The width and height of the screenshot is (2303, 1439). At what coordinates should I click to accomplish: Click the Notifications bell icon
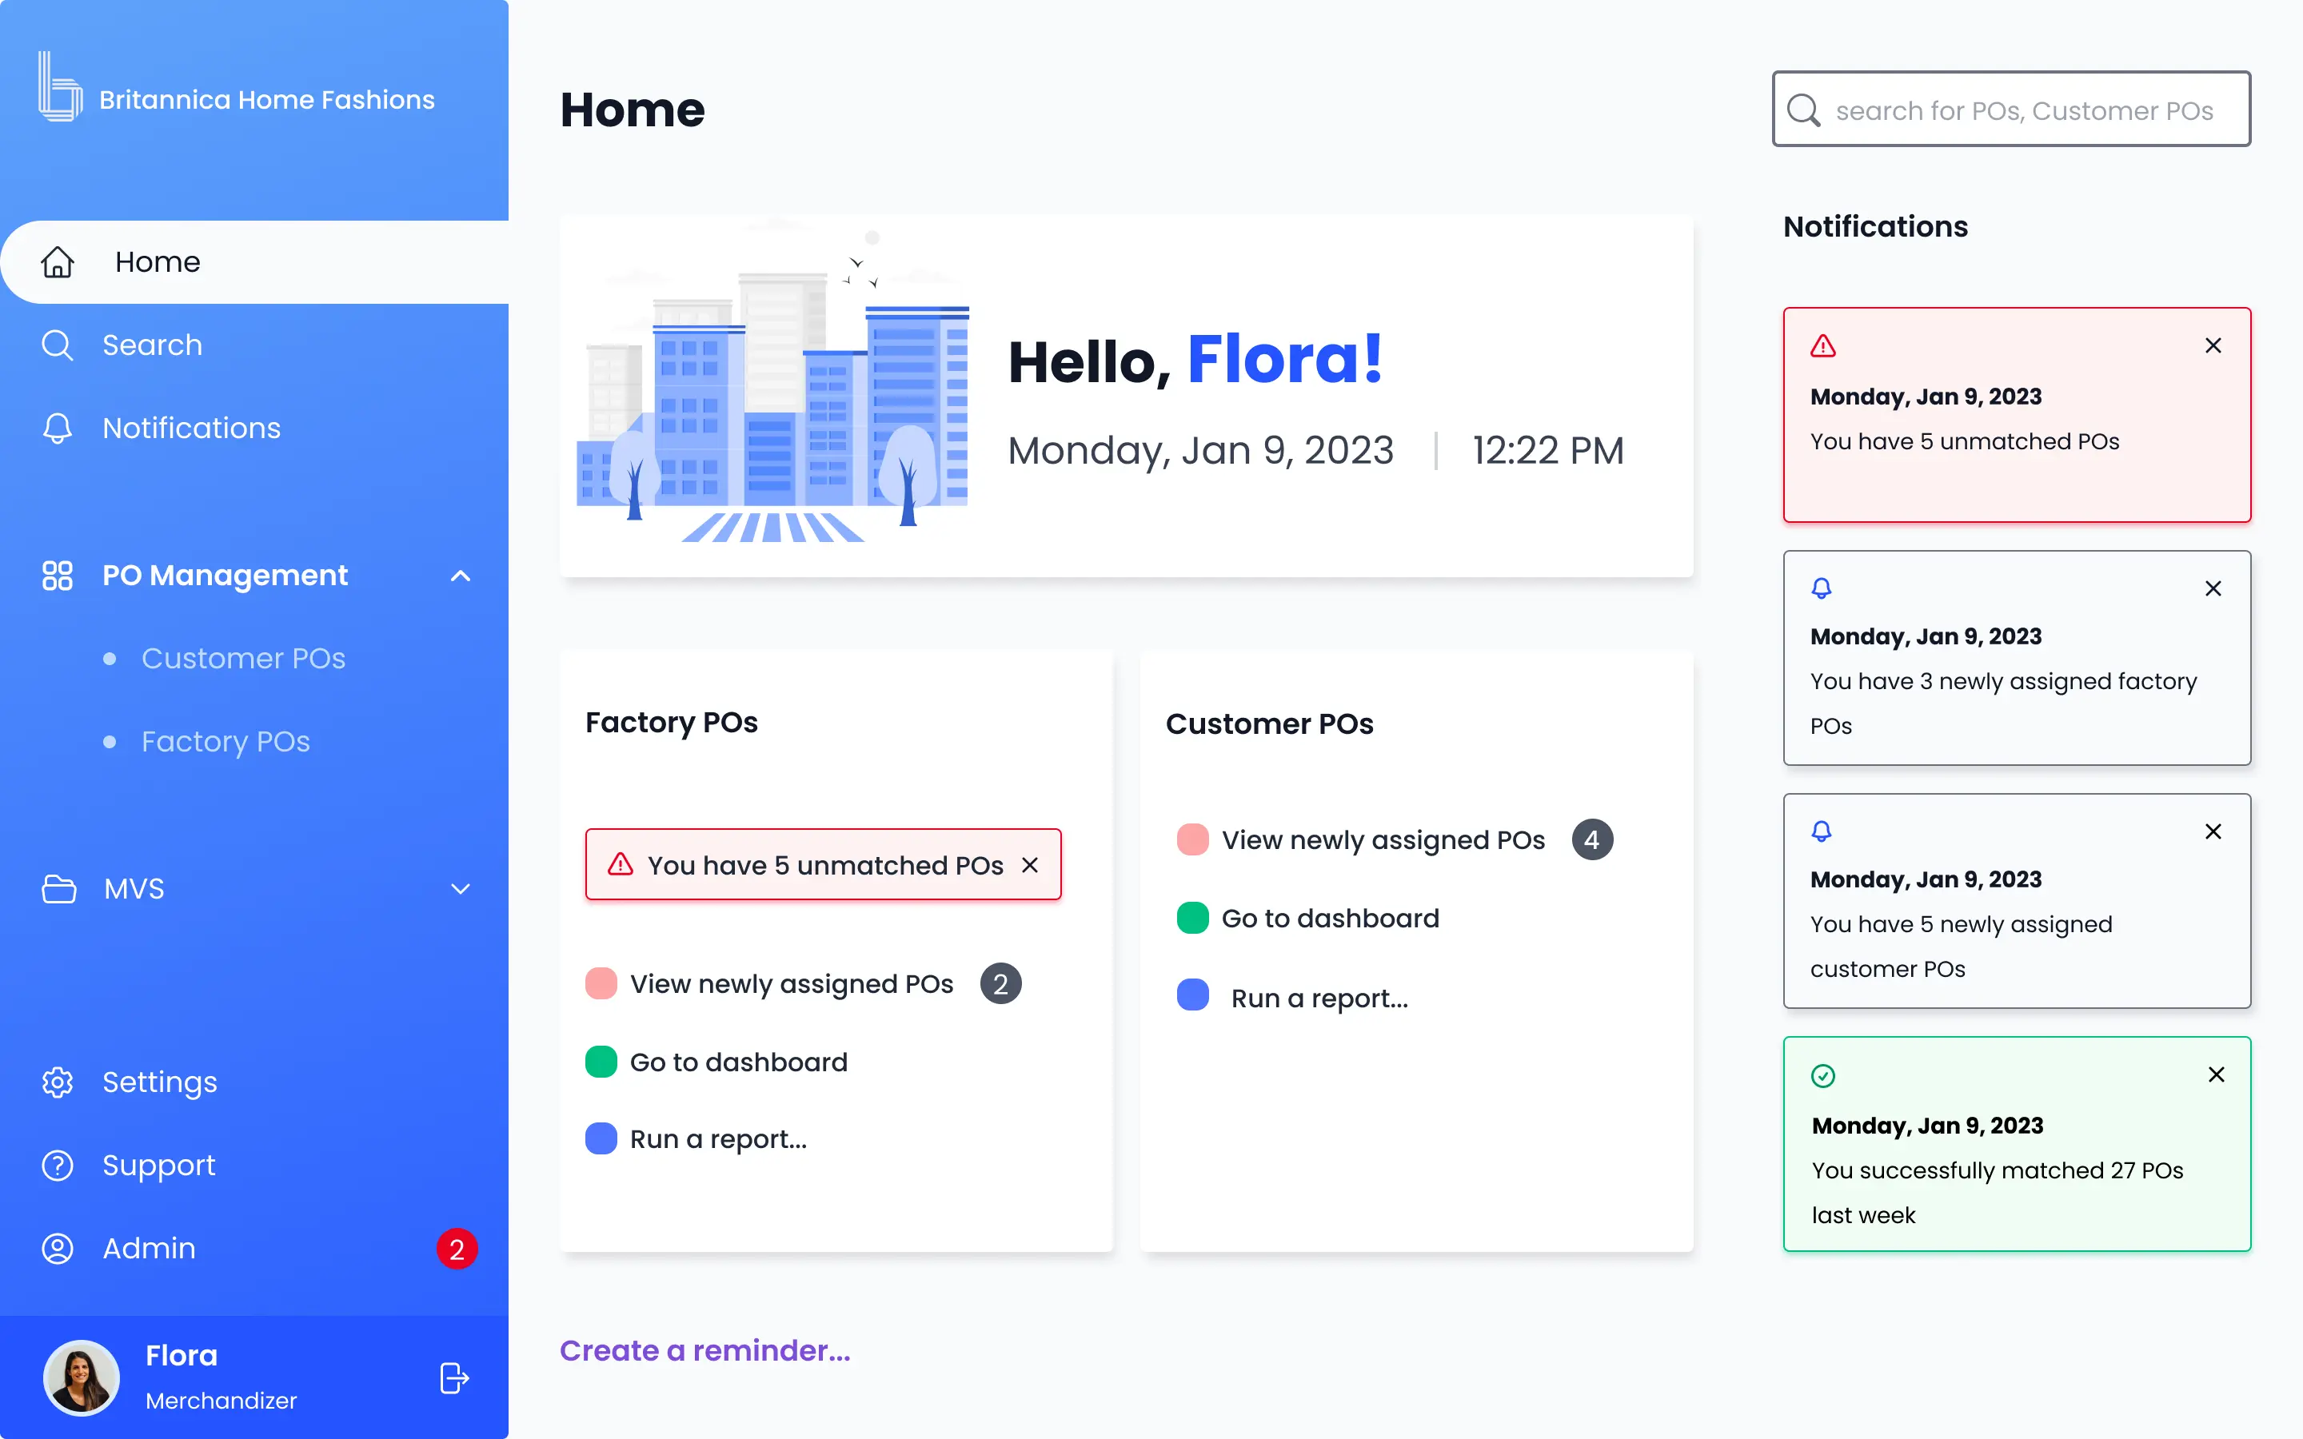(x=54, y=428)
